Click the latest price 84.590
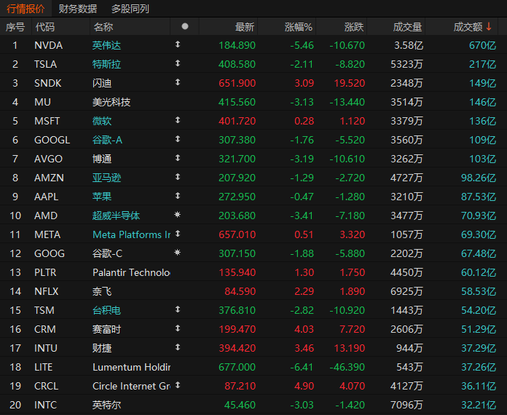Viewport: 507px width, 415px height. pos(240,291)
